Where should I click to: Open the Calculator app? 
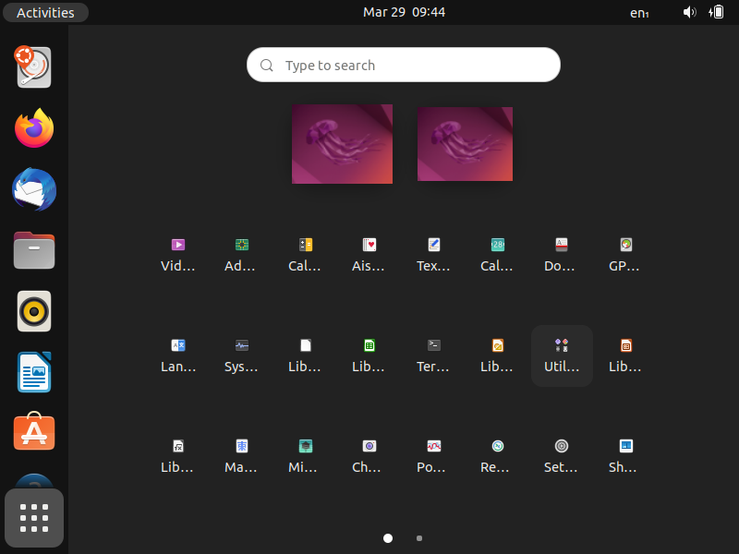pos(306,255)
